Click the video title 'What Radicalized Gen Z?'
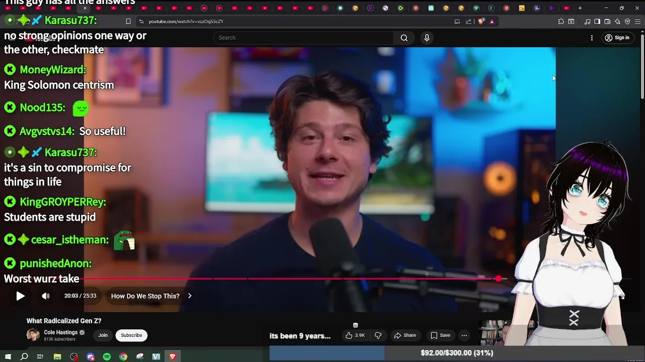The height and width of the screenshot is (362, 645). click(x=64, y=321)
